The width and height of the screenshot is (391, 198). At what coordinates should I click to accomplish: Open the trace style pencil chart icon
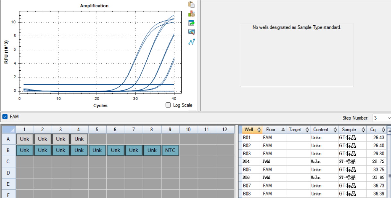point(192,32)
